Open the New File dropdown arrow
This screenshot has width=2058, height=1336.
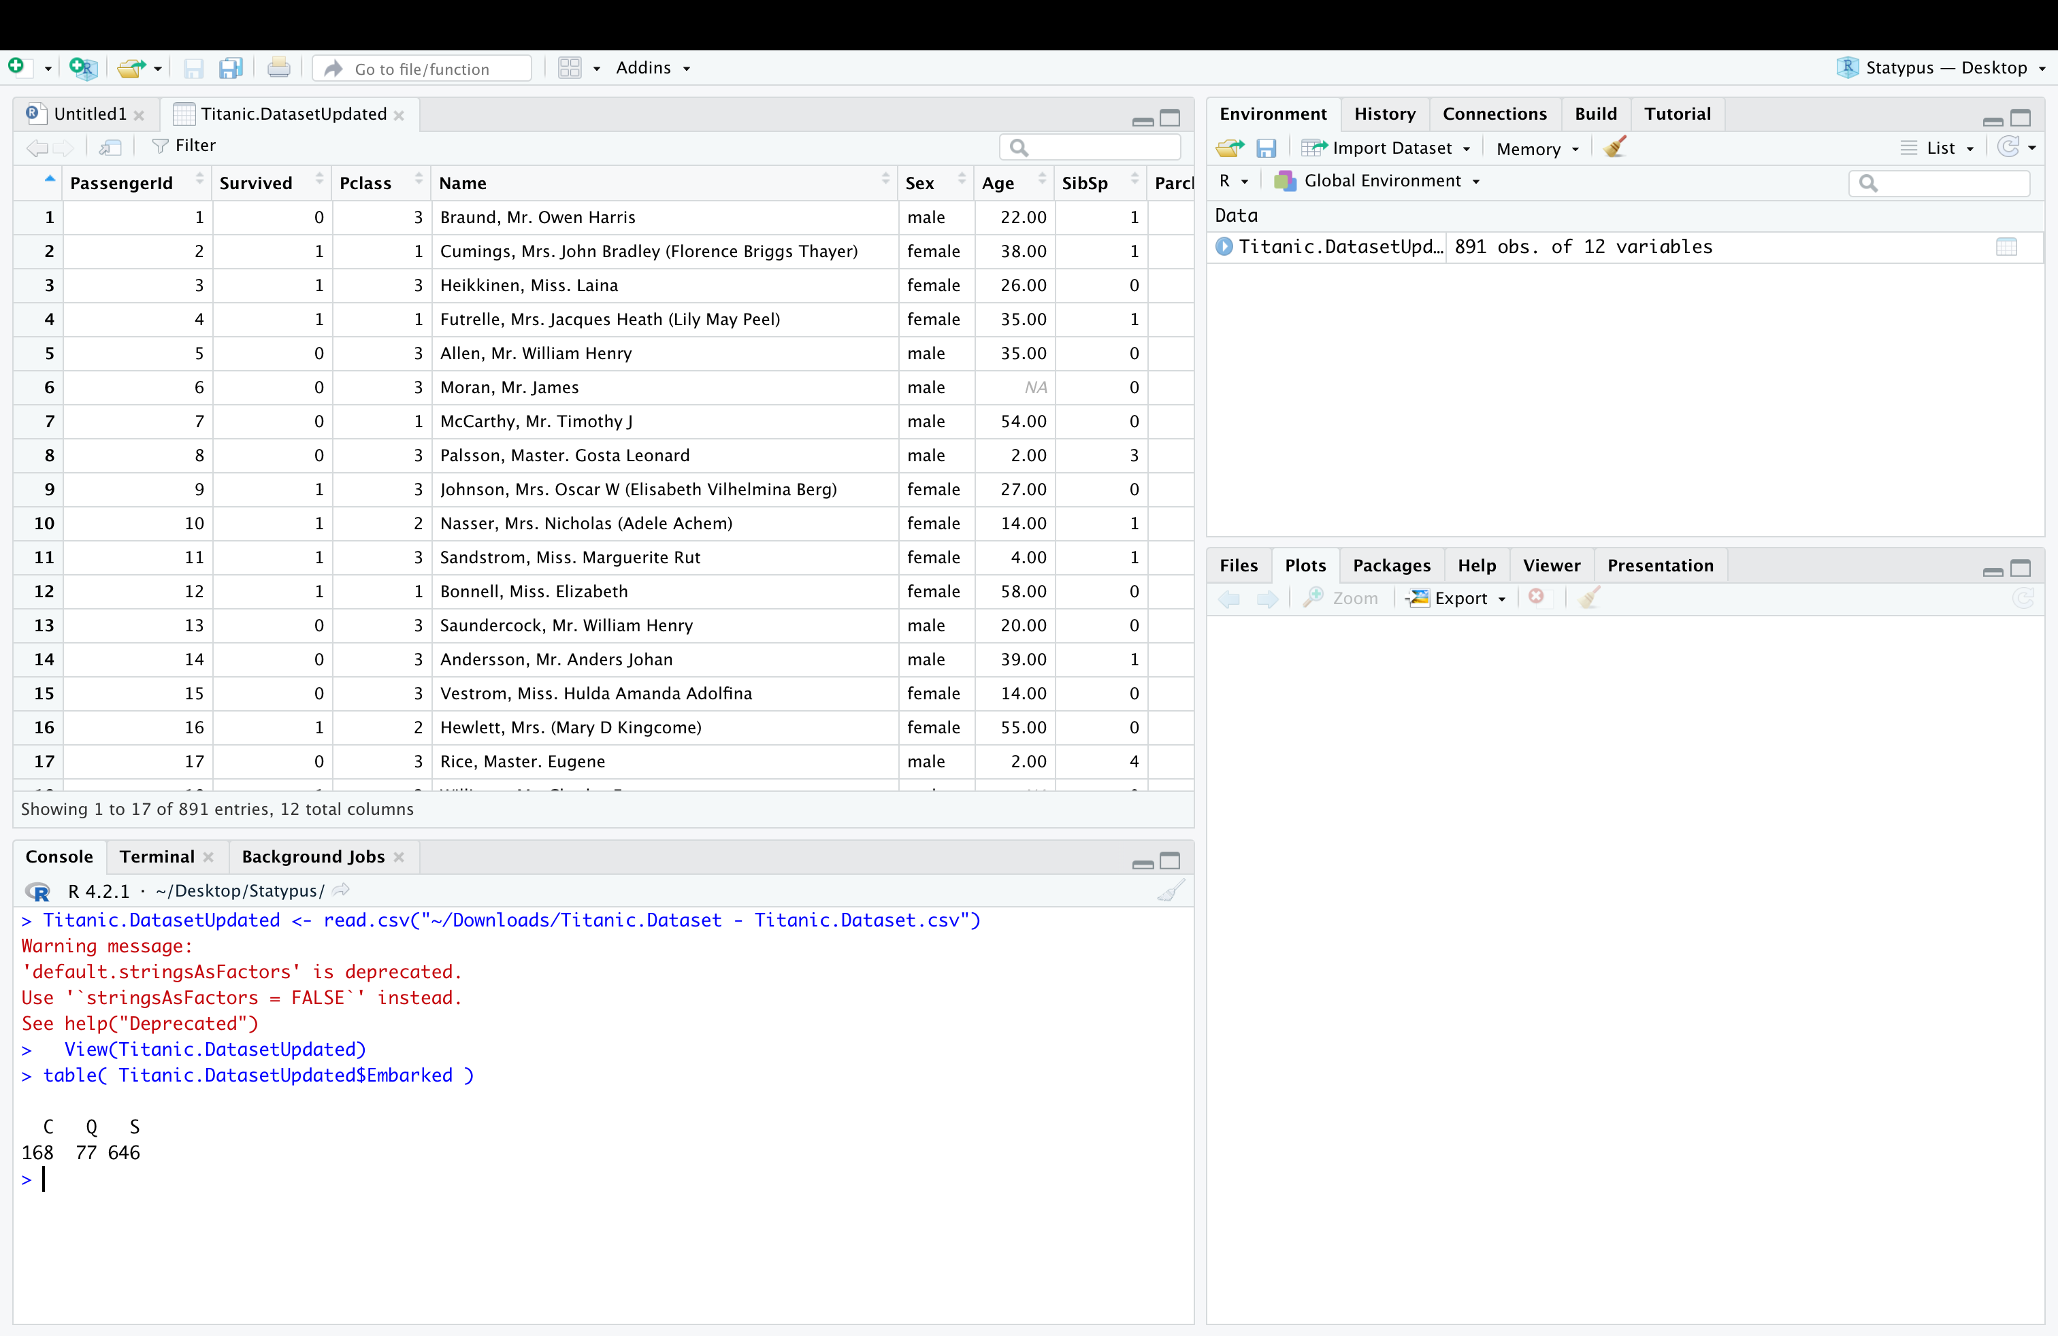[48, 69]
